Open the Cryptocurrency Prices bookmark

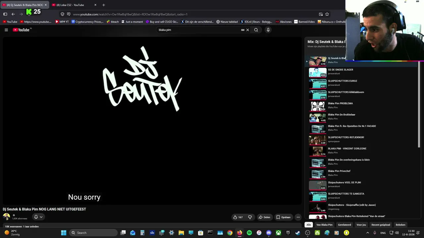point(88,22)
